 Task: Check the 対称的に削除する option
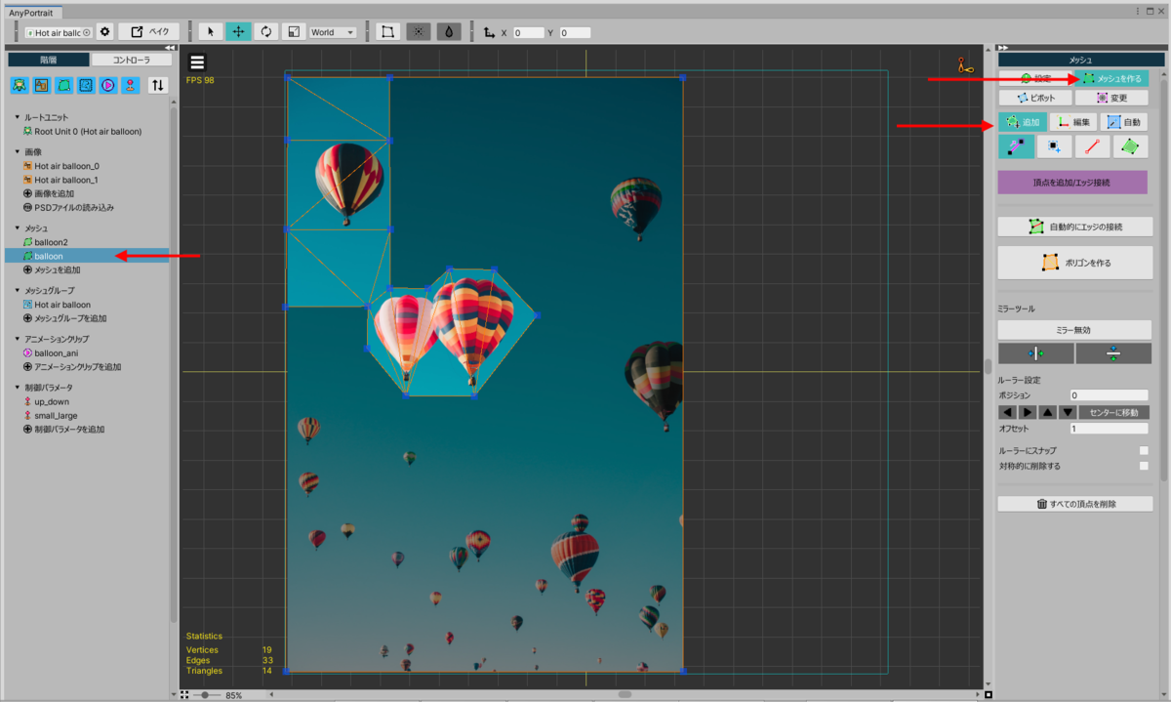(x=1143, y=466)
